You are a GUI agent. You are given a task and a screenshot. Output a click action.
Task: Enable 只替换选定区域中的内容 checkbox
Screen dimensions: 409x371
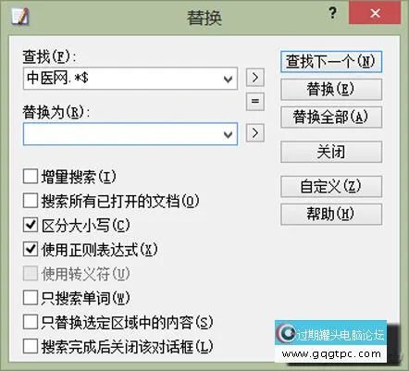31,322
